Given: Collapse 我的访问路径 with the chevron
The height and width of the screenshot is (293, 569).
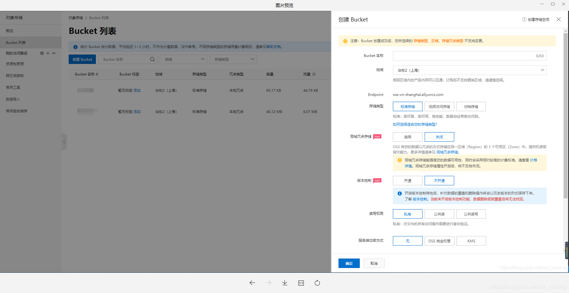Looking at the screenshot, I should click(54, 53).
